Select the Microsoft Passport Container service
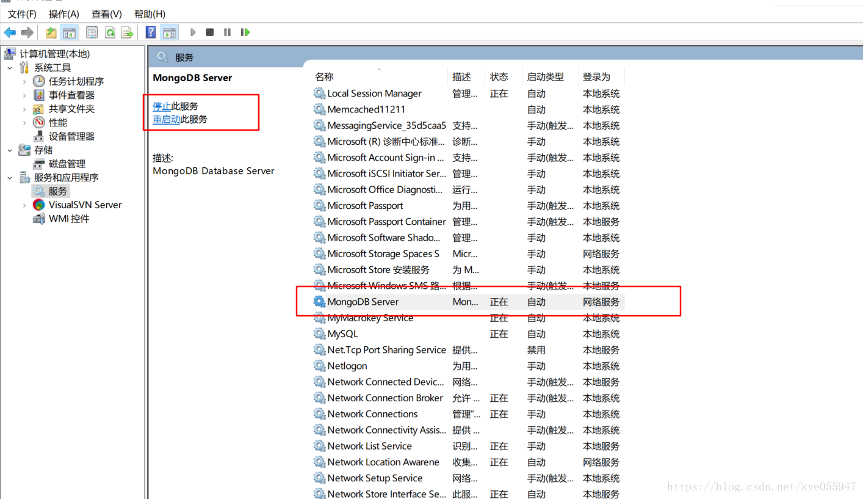This screenshot has height=499, width=863. (468, 222)
